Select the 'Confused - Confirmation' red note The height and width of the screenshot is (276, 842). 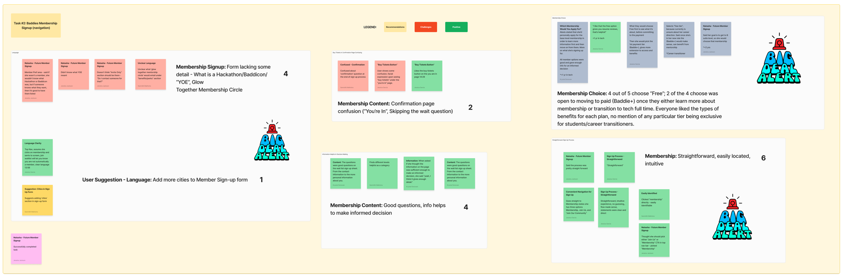point(353,76)
